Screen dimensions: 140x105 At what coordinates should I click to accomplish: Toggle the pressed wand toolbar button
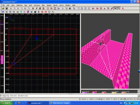coord(115,8)
